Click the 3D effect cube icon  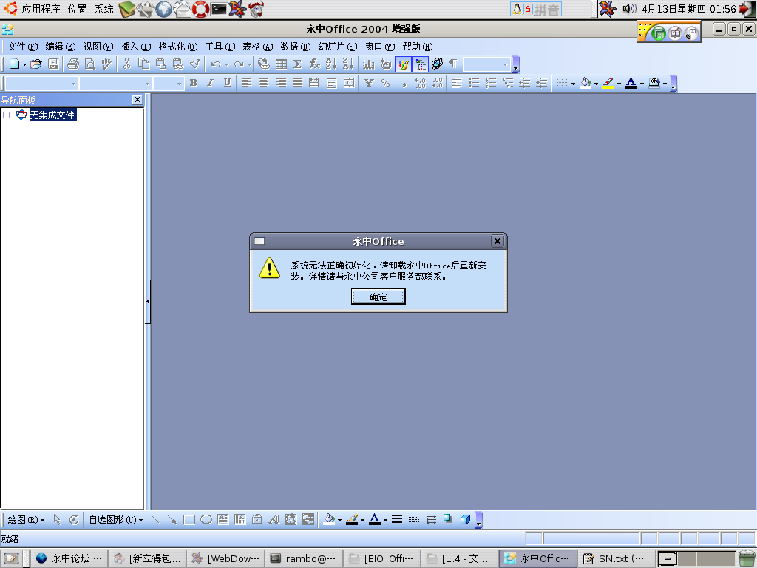pos(466,520)
